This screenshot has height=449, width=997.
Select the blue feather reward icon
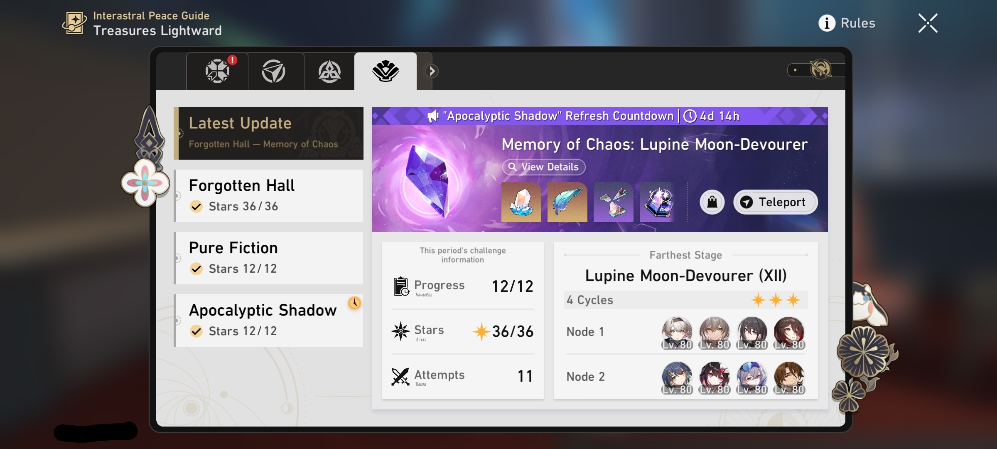(567, 202)
